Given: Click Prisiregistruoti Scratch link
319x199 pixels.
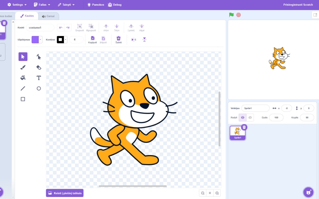Looking at the screenshot, I should tap(298, 5).
